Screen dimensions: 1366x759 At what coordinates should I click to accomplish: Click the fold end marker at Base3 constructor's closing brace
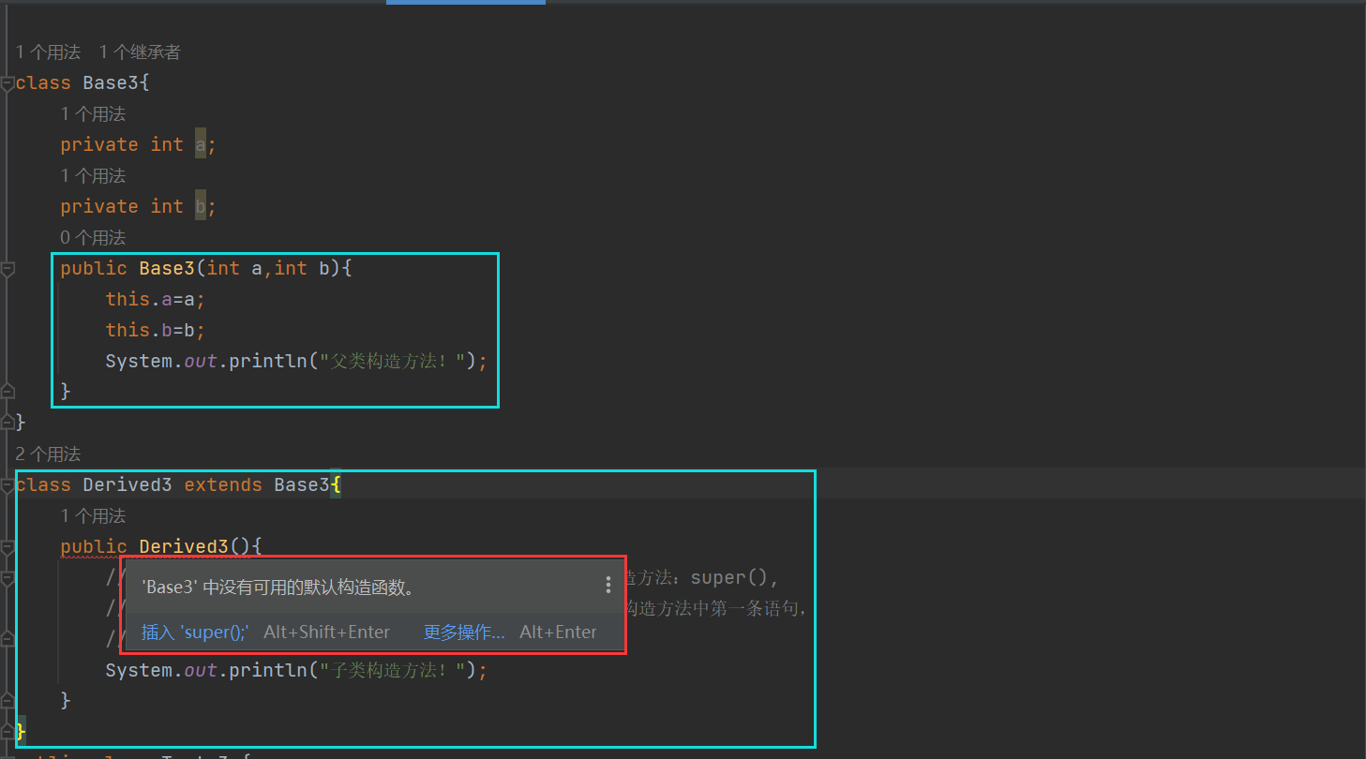[8, 391]
